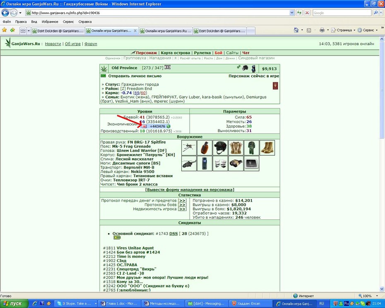
Task: Open the Quick Tabs list dropdown arrow
Action: pyautogui.click(x=29, y=31)
